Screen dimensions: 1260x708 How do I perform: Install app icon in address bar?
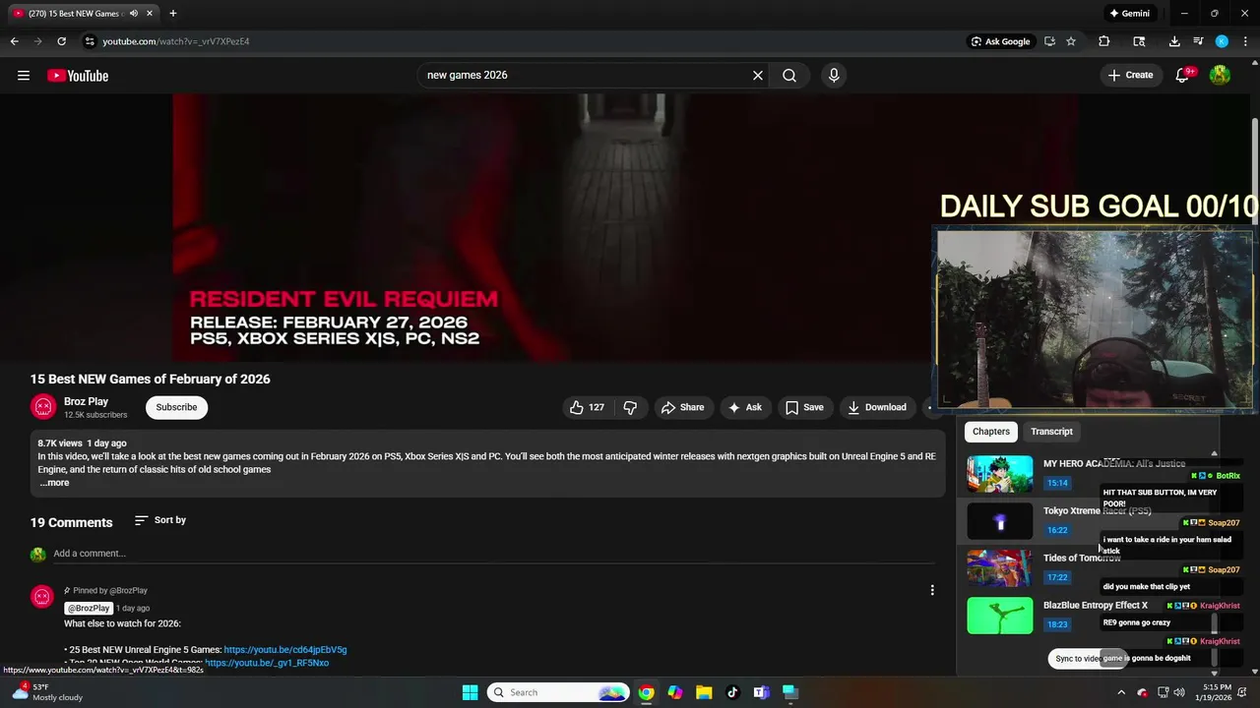click(x=1049, y=41)
